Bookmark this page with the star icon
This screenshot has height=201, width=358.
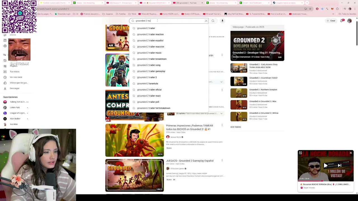(310, 9)
